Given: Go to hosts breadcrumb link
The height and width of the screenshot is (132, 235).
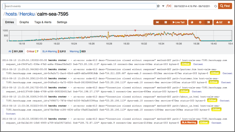Looking at the screenshot, I should point(11,14).
